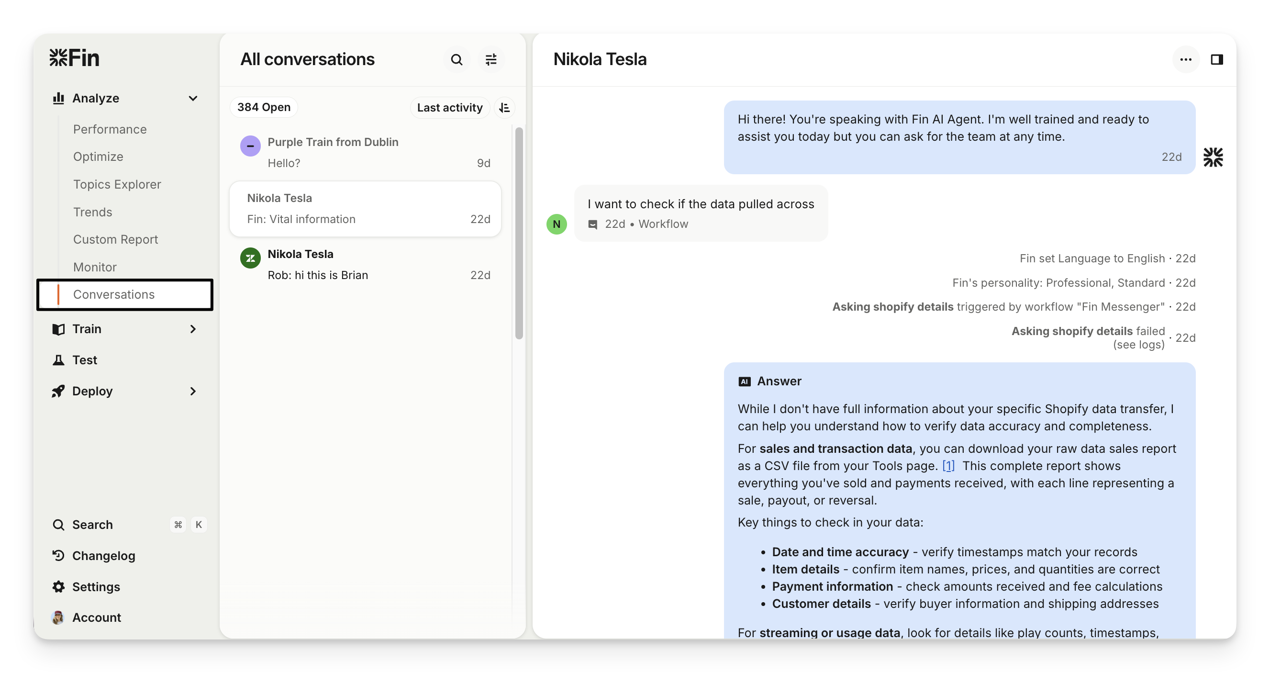Click the 384 Open filter button
This screenshot has height=673, width=1270.
click(264, 107)
